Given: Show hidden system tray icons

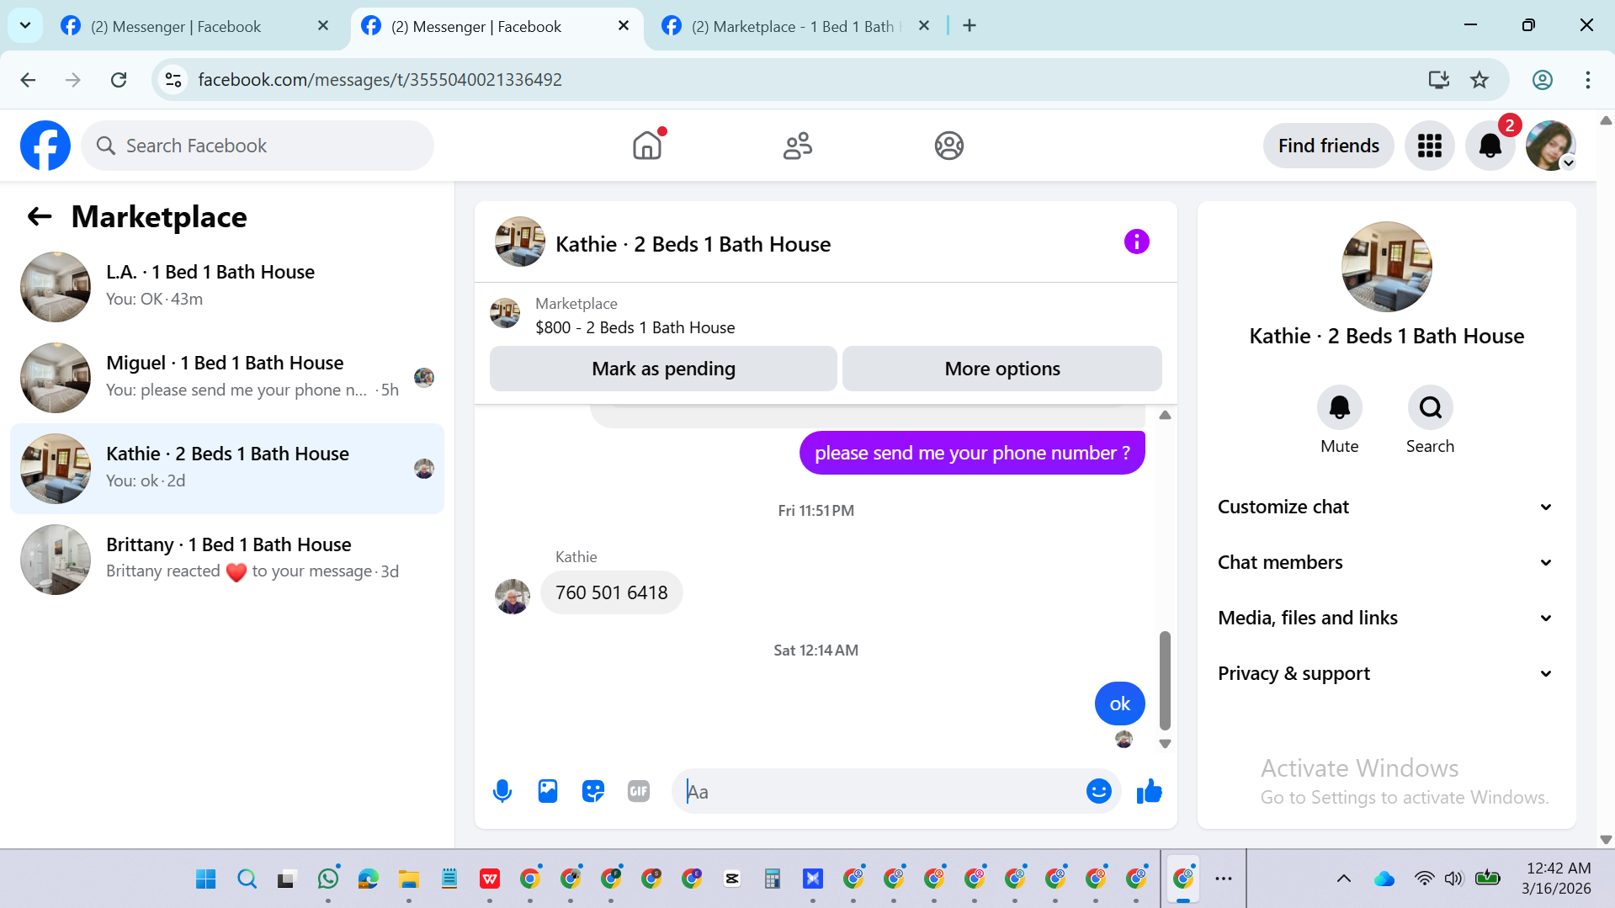Looking at the screenshot, I should pyautogui.click(x=1343, y=879).
